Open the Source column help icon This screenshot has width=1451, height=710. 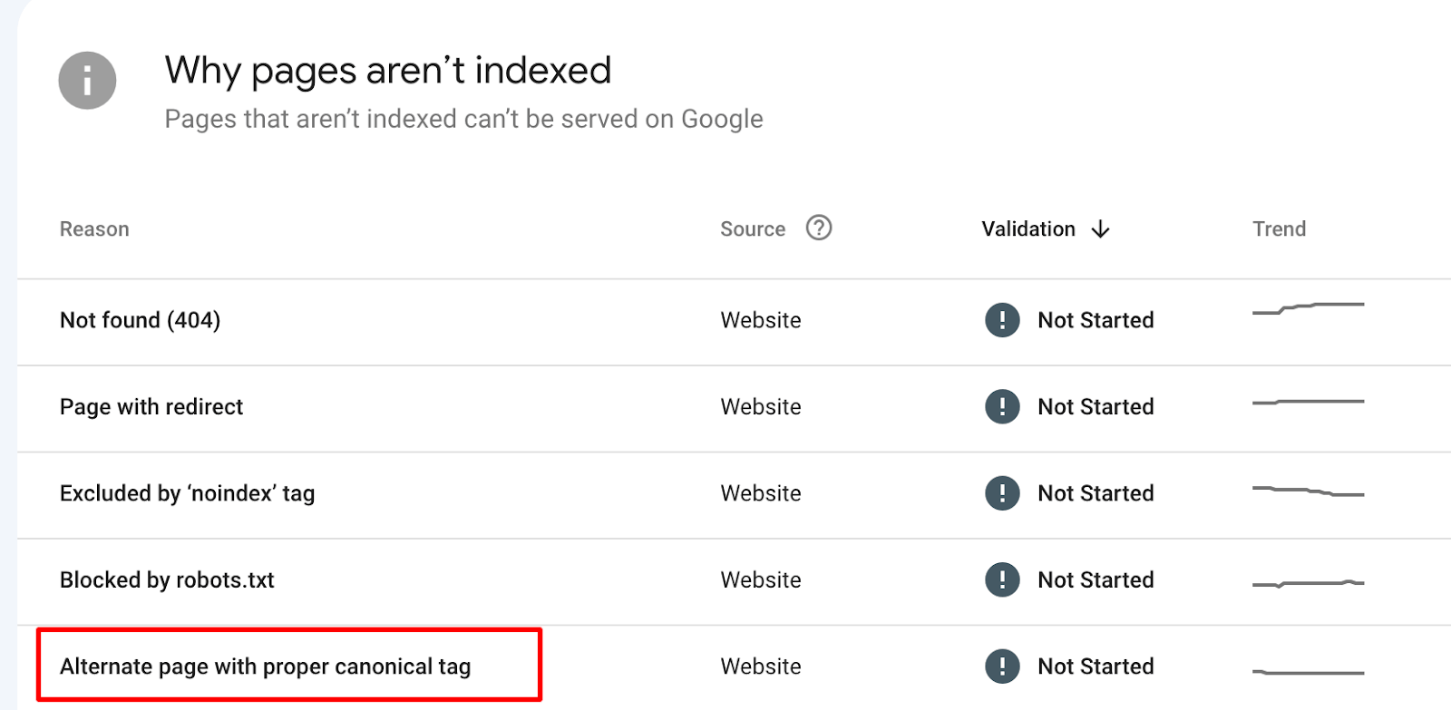click(819, 228)
